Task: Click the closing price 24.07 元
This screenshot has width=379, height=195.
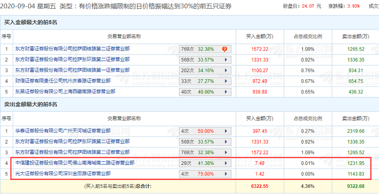Action: [x=312, y=6]
